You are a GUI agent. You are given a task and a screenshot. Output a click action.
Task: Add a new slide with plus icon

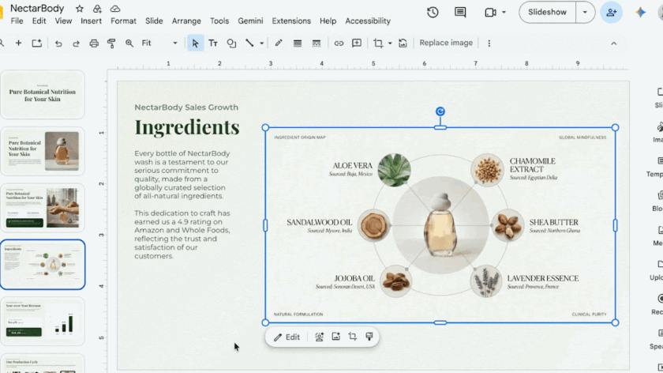click(18, 43)
